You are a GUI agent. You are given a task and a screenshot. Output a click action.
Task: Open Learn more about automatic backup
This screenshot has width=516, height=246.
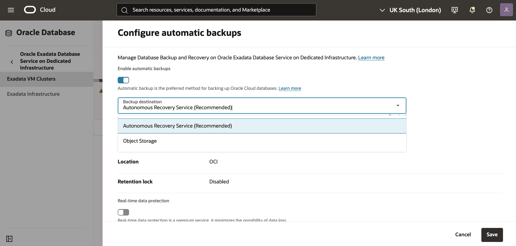[290, 88]
